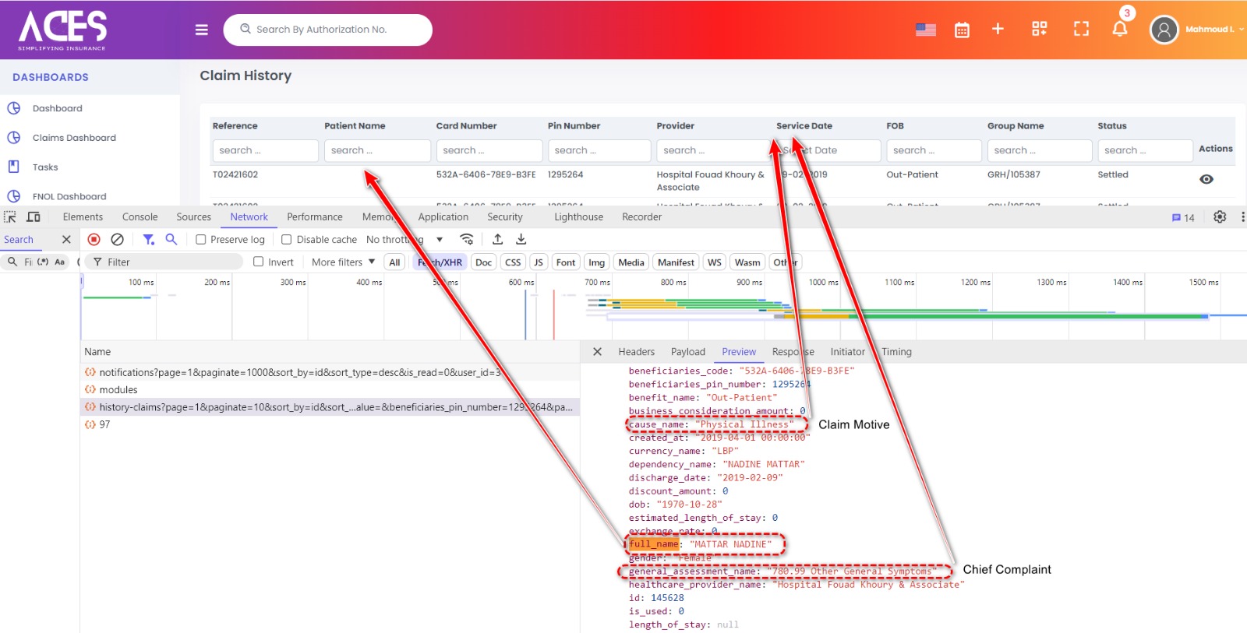View claim T02421602 eye icon
Viewport: 1247px width, 633px height.
click(1206, 179)
